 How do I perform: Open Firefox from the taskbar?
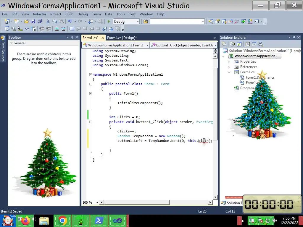pos(26,220)
